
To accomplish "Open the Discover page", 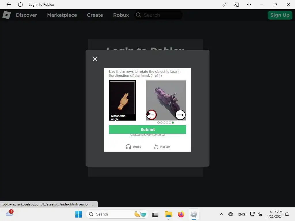I will coord(27,15).
